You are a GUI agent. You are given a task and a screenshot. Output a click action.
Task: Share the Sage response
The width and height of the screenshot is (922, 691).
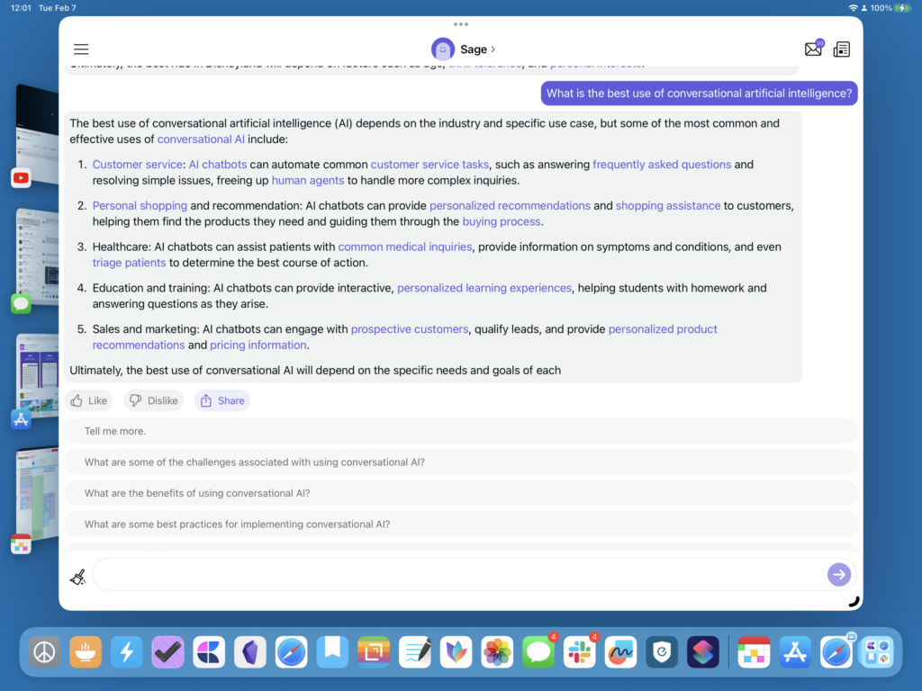[x=222, y=400]
